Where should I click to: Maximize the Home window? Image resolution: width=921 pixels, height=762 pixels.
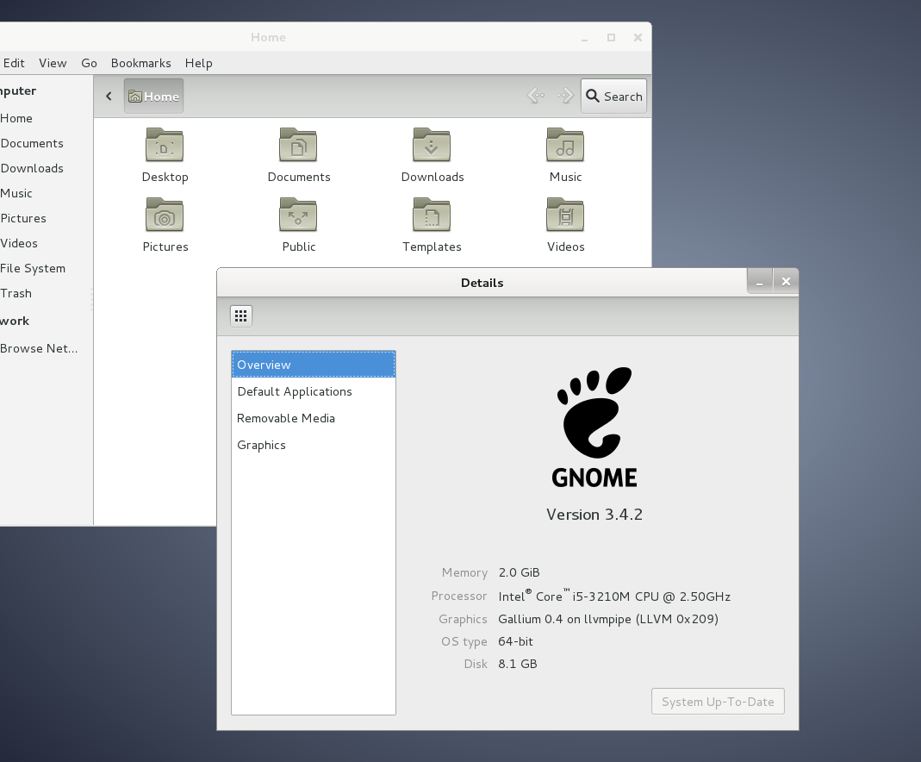[611, 37]
